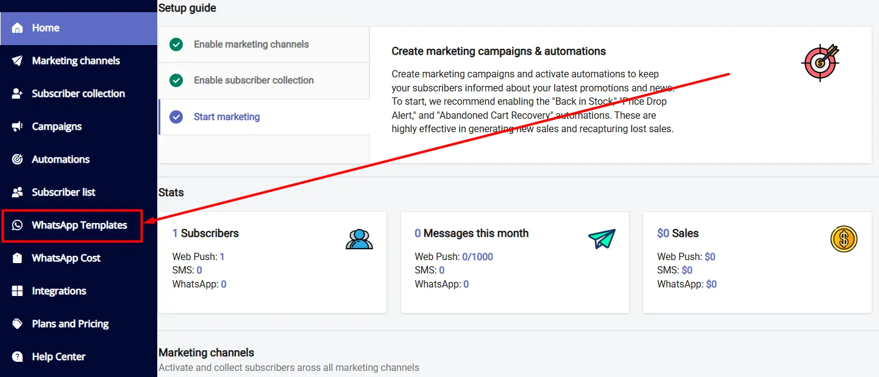Select the Start marketing setup step
Image resolution: width=879 pixels, height=377 pixels.
coord(264,117)
